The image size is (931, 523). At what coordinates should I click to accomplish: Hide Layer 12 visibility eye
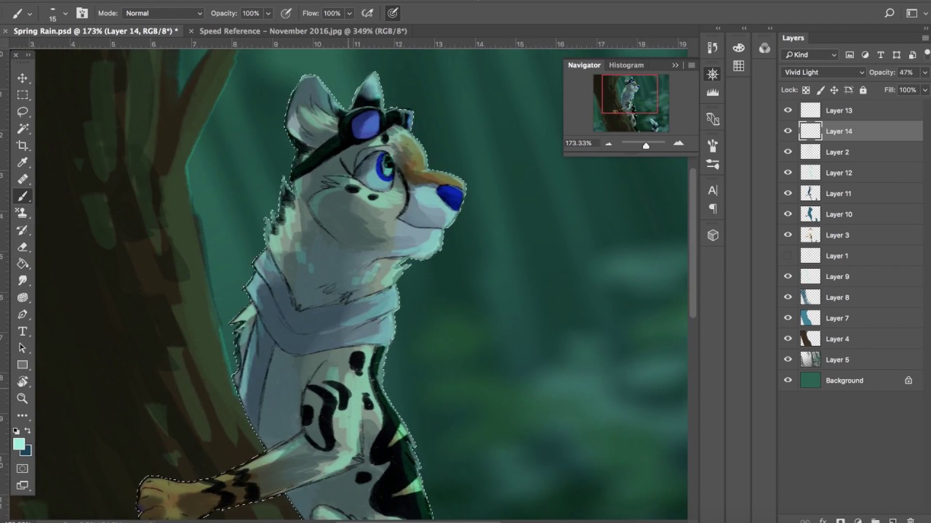tap(788, 173)
